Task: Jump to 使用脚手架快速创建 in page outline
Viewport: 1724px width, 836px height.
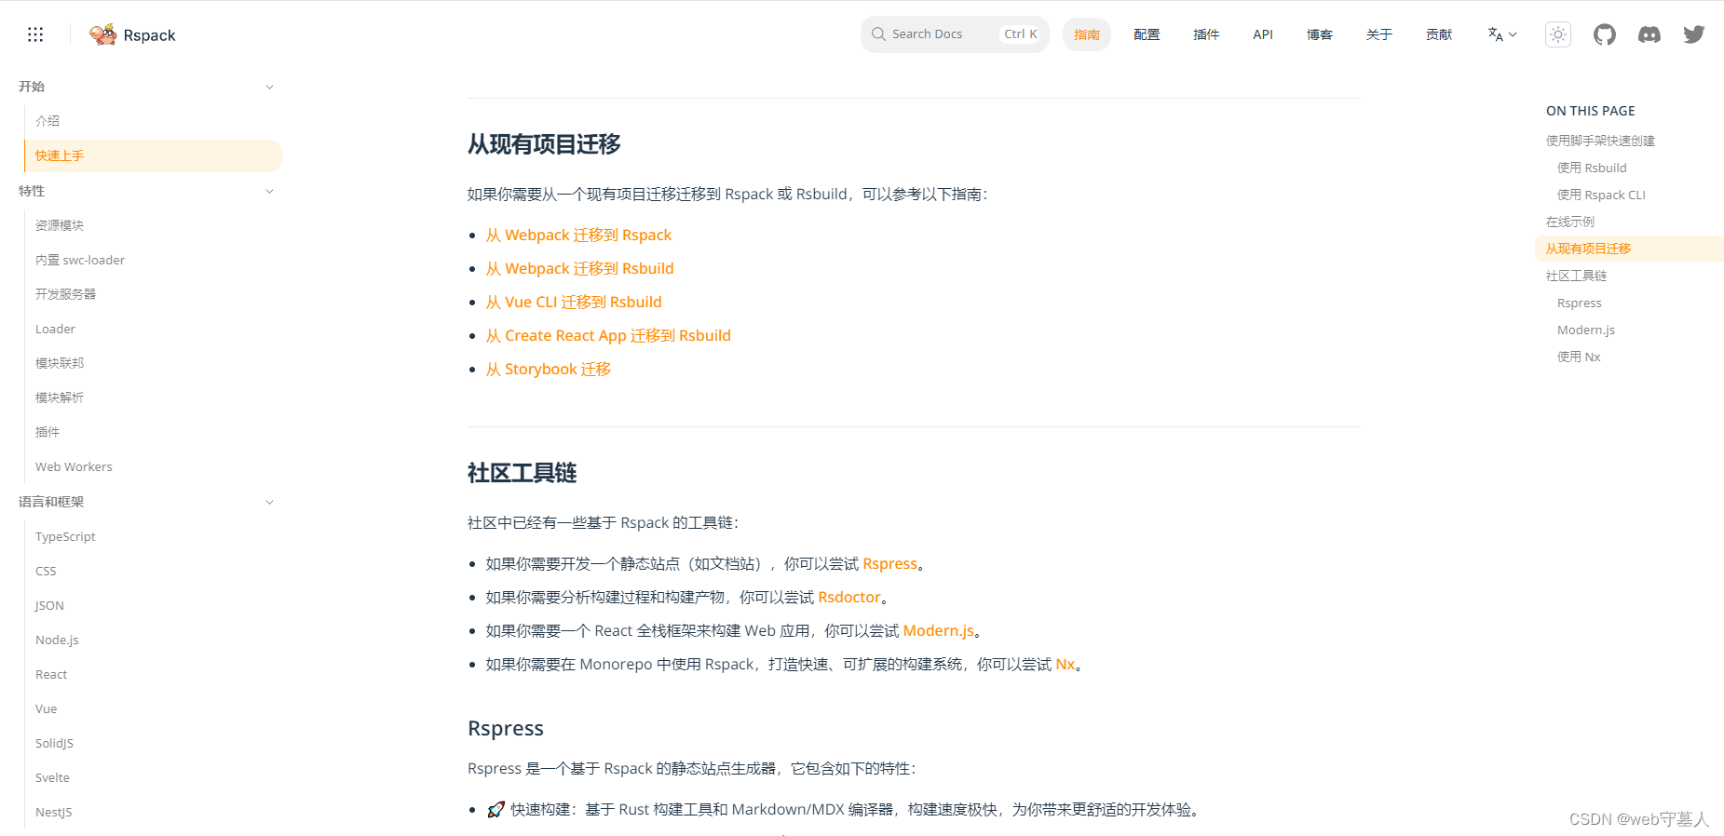Action: point(1600,141)
